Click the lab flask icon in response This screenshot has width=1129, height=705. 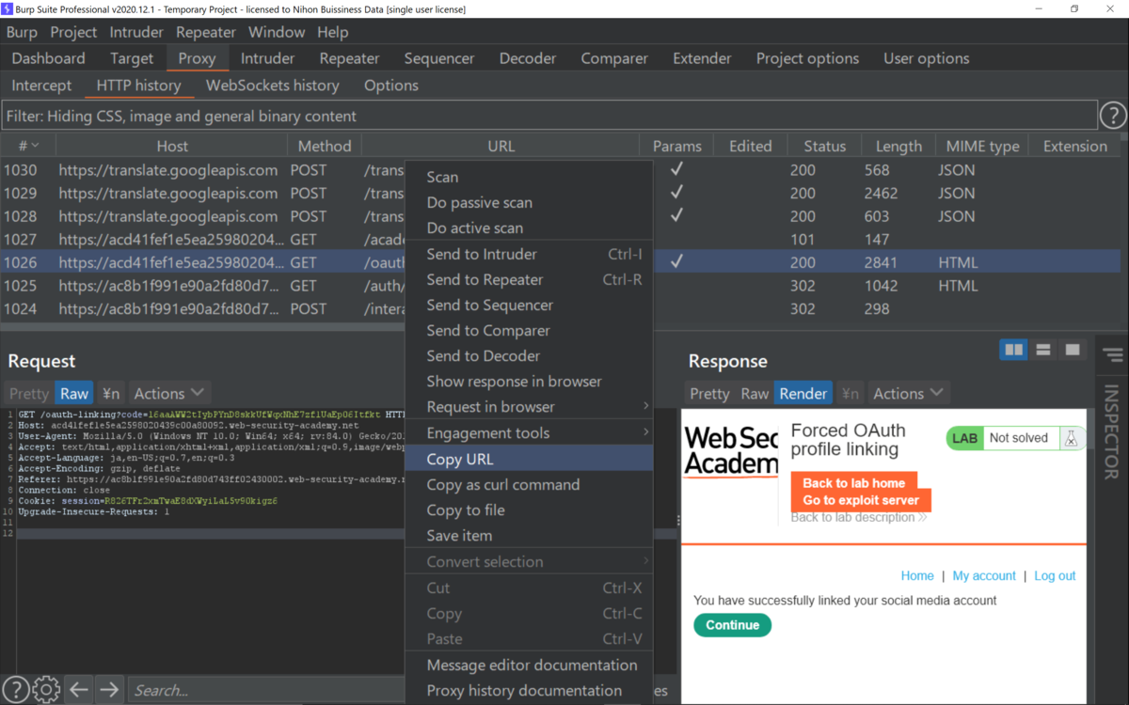(x=1070, y=438)
